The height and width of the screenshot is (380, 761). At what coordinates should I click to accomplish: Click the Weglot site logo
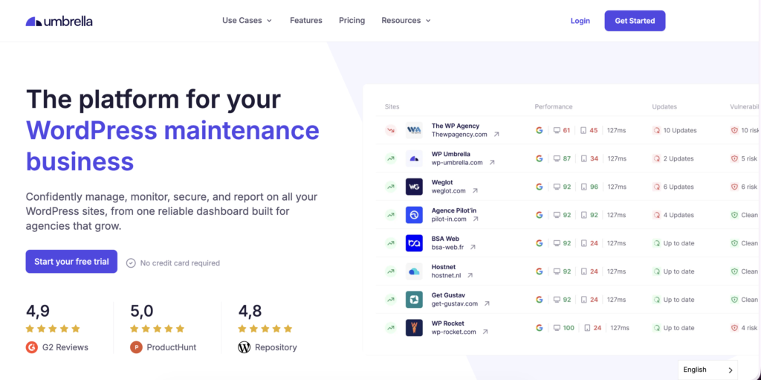(x=414, y=187)
